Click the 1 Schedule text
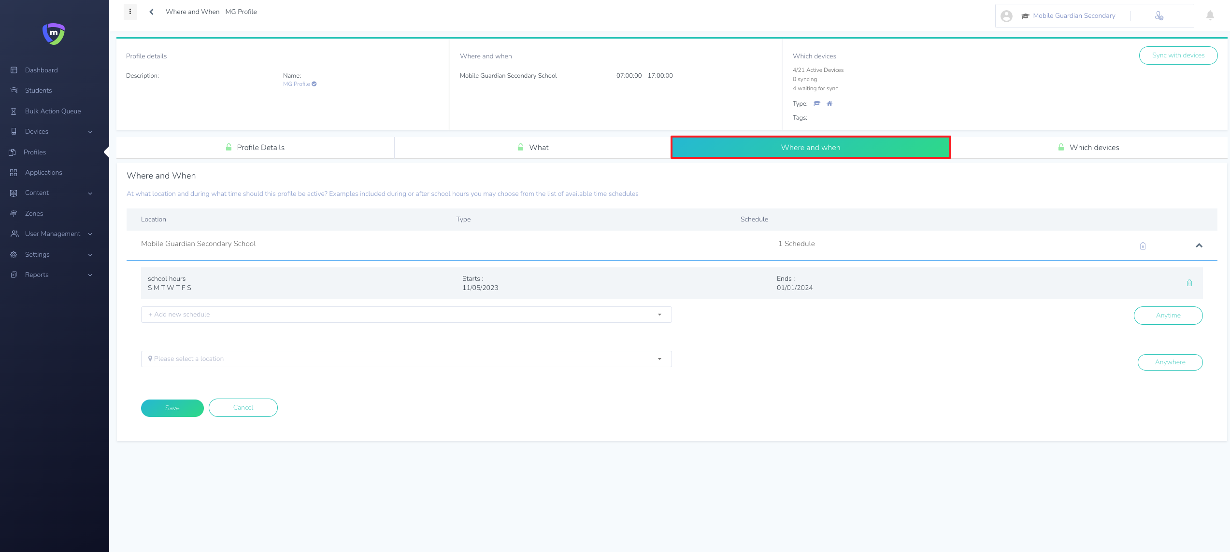The width and height of the screenshot is (1230, 552). click(796, 244)
